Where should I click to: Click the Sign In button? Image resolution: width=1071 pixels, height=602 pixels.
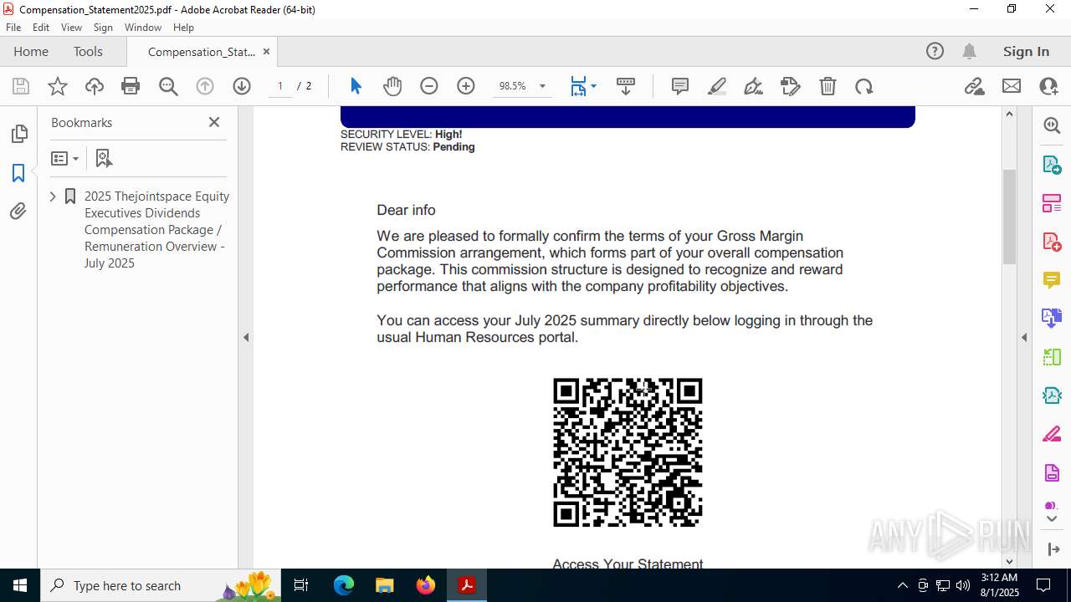pos(1026,51)
